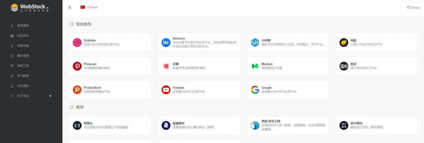Click the Dribbble basketball logo icon
The height and width of the screenshot is (143, 424).
[77, 42]
